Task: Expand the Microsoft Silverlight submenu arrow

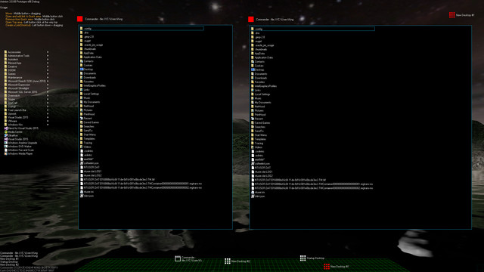Action: point(48,88)
